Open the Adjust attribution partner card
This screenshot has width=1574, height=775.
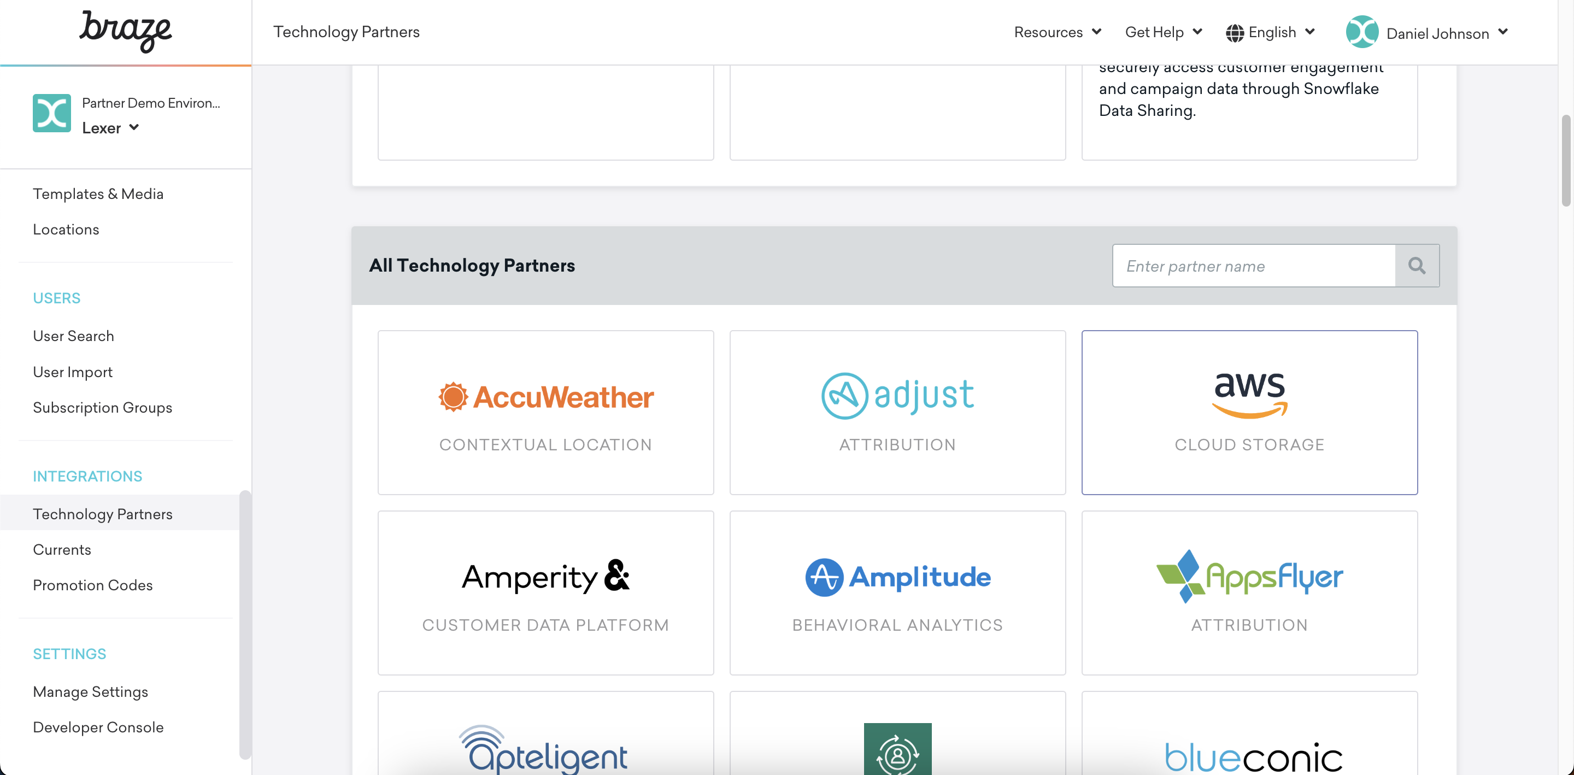(x=897, y=413)
